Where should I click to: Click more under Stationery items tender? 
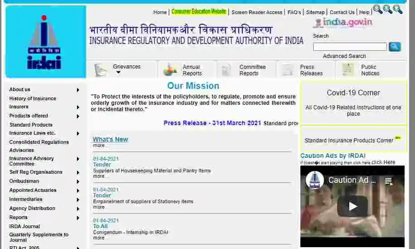point(99,207)
